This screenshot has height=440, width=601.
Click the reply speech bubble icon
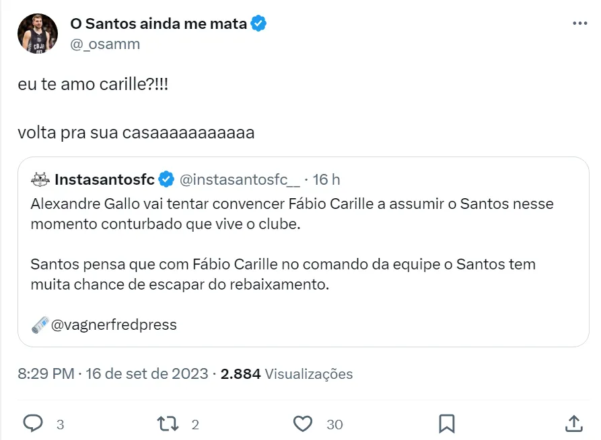click(34, 423)
